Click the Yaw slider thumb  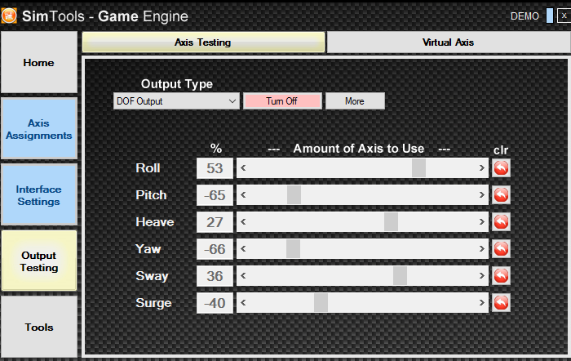click(293, 249)
